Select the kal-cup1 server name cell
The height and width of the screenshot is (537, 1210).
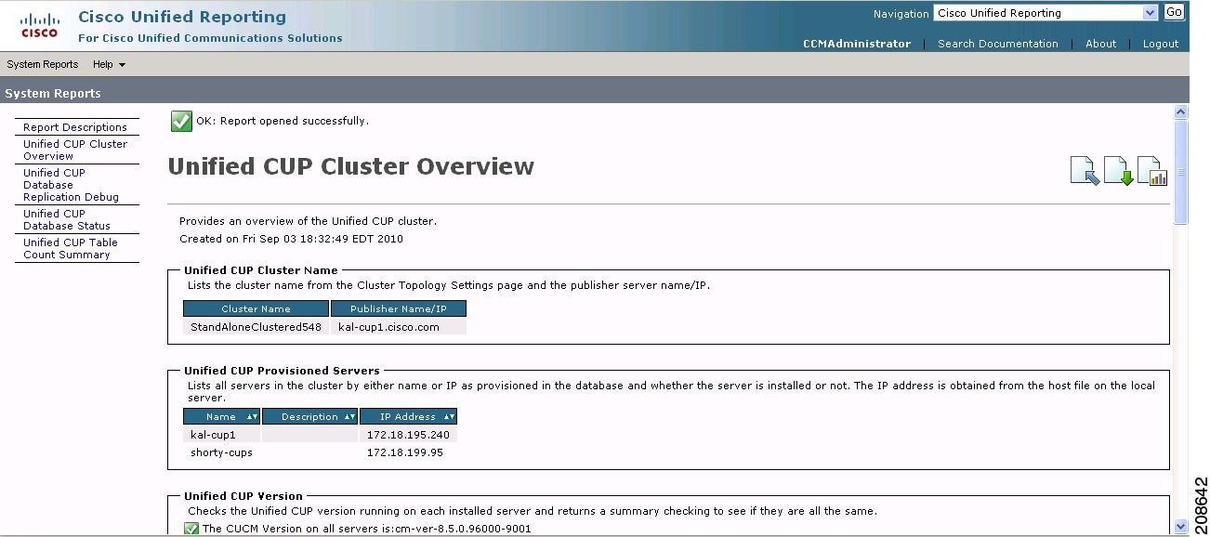[221, 435]
